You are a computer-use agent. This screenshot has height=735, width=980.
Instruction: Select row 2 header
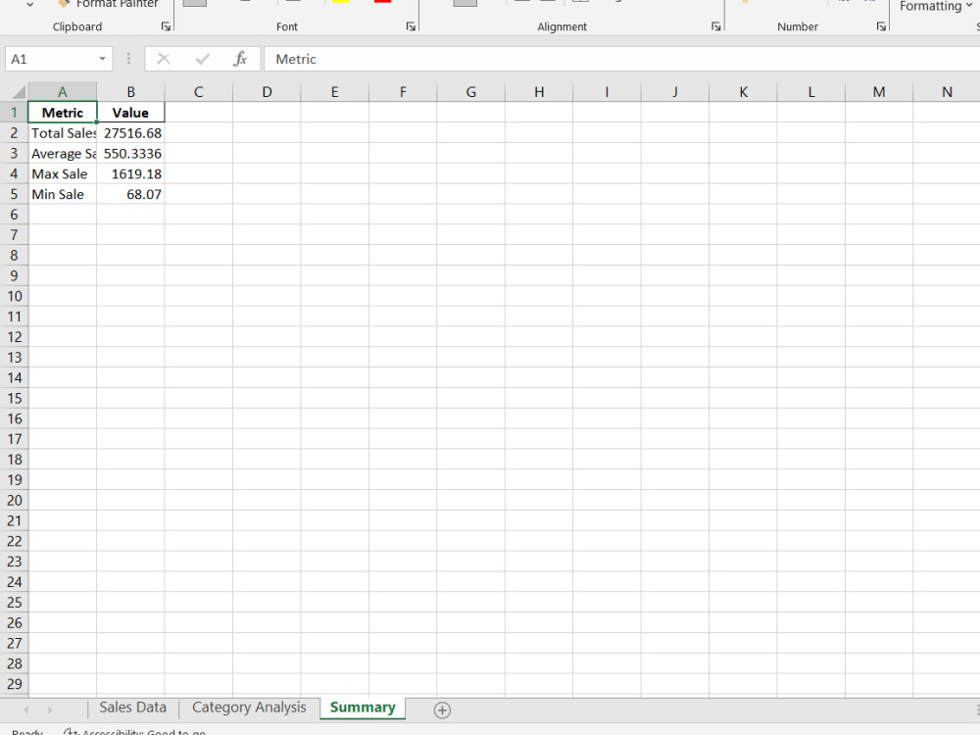[14, 133]
